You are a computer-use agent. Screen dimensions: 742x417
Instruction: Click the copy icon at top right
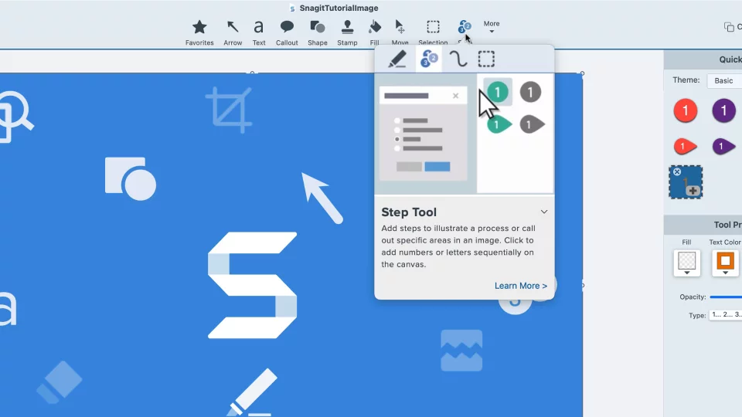[x=729, y=27]
